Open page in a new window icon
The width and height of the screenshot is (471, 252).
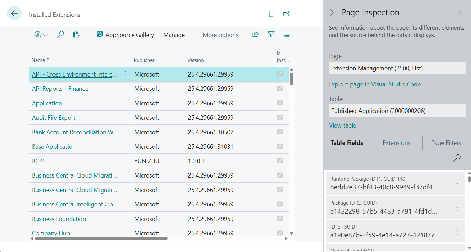tap(286, 14)
